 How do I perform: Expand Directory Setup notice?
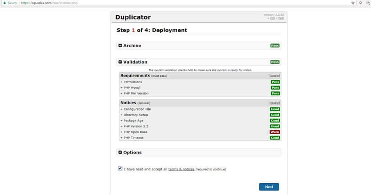pyautogui.click(x=134, y=115)
